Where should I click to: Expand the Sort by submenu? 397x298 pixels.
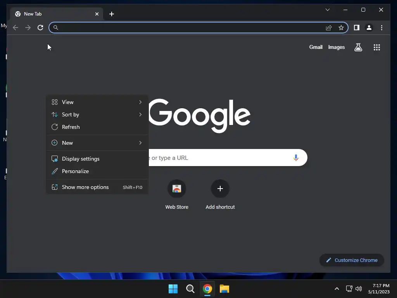point(97,114)
